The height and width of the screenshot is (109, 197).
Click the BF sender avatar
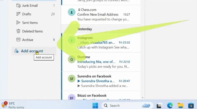72,97
